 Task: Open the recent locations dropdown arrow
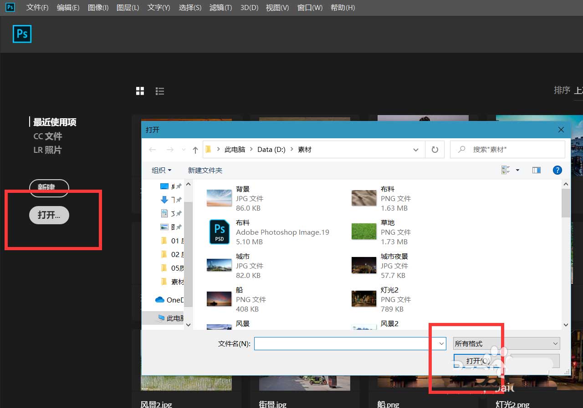pyautogui.click(x=184, y=150)
